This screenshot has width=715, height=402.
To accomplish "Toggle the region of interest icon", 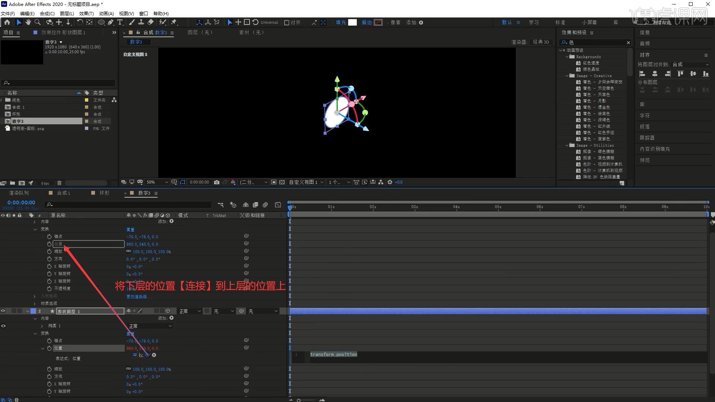I will (274, 182).
